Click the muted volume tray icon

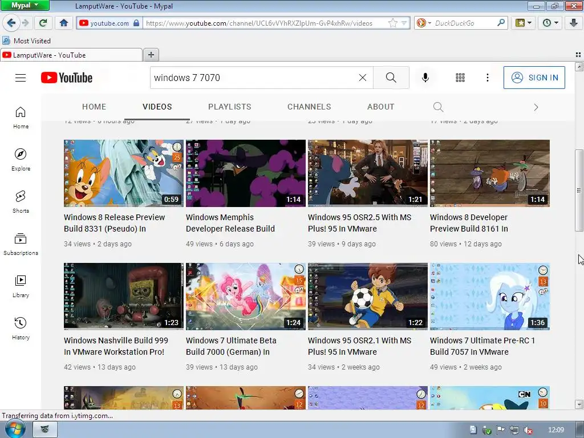pos(528,430)
